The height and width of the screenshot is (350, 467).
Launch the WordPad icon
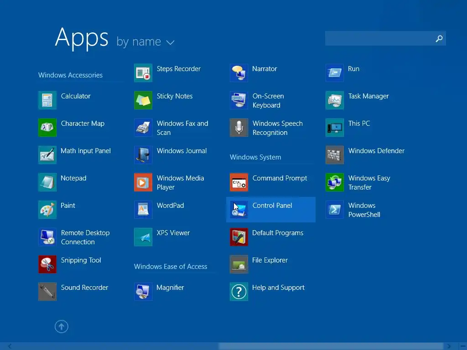pyautogui.click(x=143, y=210)
